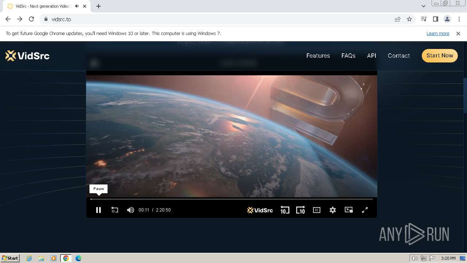Screen dimensions: 467x263
Task: Click the 2:20:50 total duration
Action: point(163,210)
